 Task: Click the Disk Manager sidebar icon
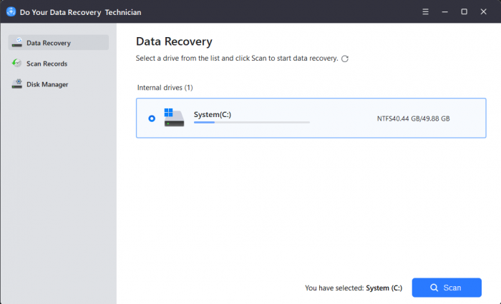(x=16, y=84)
